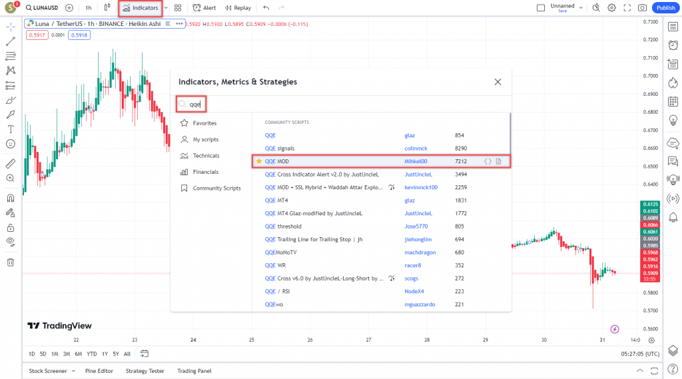Open chart settings gear
Image resolution: width=682 pixels, height=379 pixels.
click(x=611, y=8)
